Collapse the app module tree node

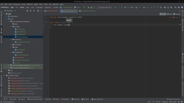(x=4, y=14)
